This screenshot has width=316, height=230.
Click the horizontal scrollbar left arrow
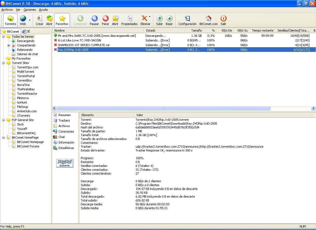(54, 108)
